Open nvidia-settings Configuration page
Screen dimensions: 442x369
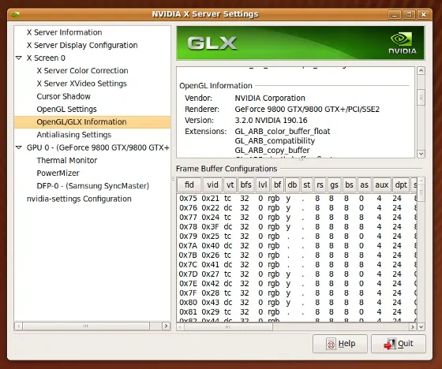(x=79, y=199)
